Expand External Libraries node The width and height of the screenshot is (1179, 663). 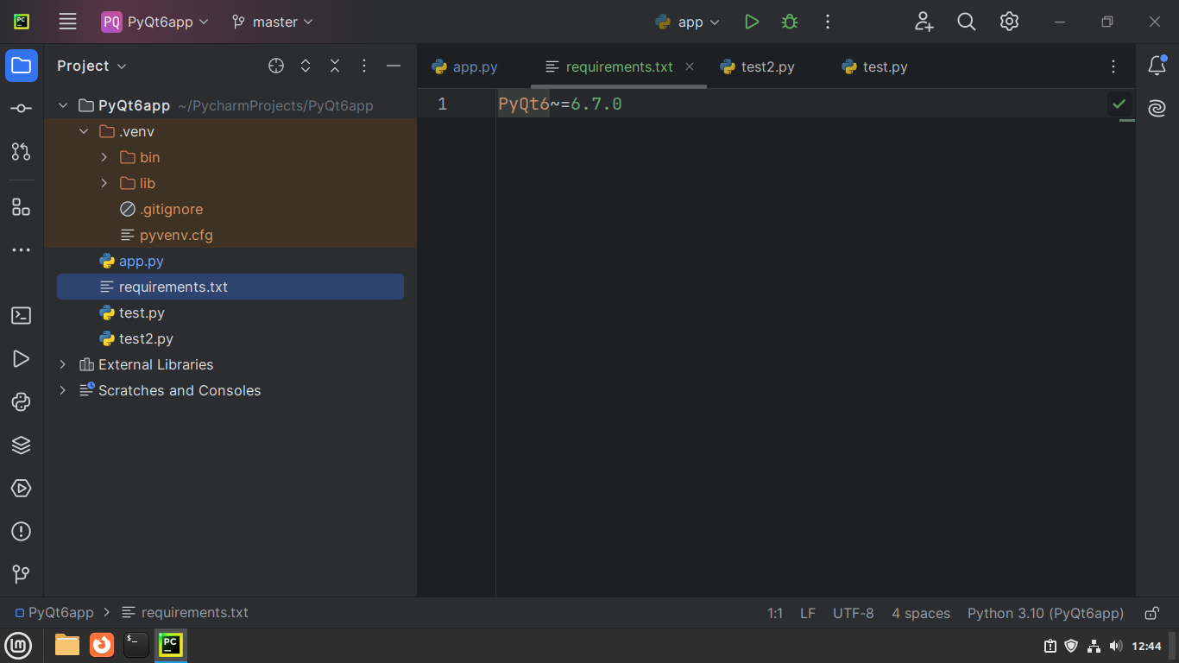coord(62,364)
